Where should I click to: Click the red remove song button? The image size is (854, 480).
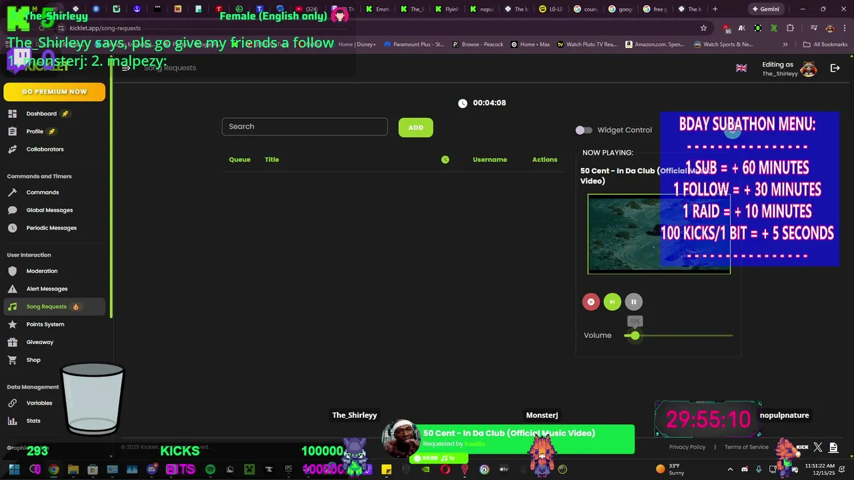[590, 302]
